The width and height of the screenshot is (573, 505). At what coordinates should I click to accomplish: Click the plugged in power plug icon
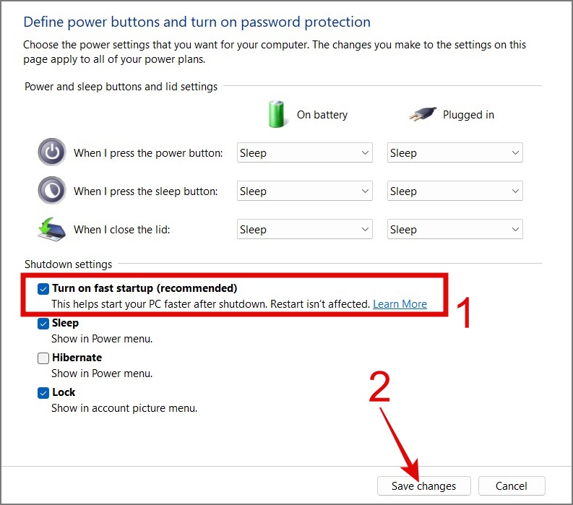click(422, 114)
